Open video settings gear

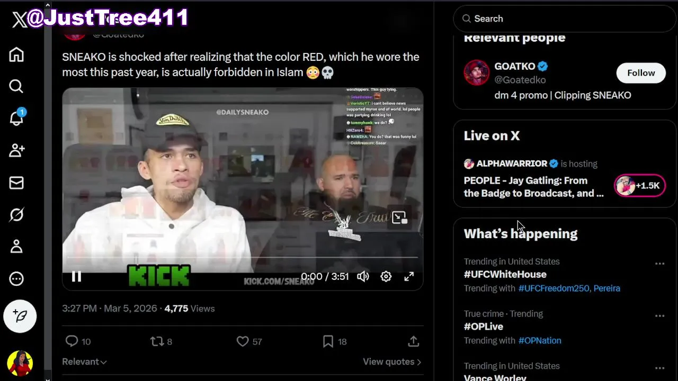pos(386,276)
